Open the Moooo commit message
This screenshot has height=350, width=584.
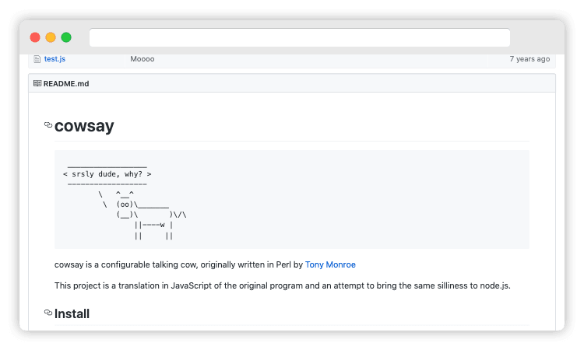point(142,59)
